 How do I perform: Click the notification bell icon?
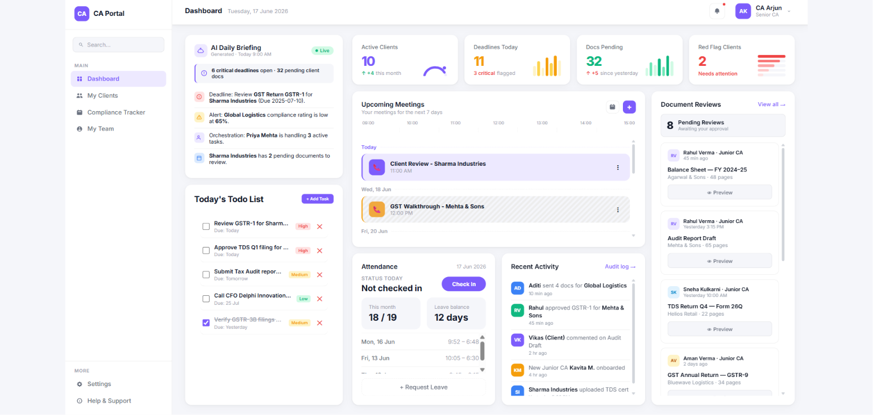pyautogui.click(x=717, y=11)
